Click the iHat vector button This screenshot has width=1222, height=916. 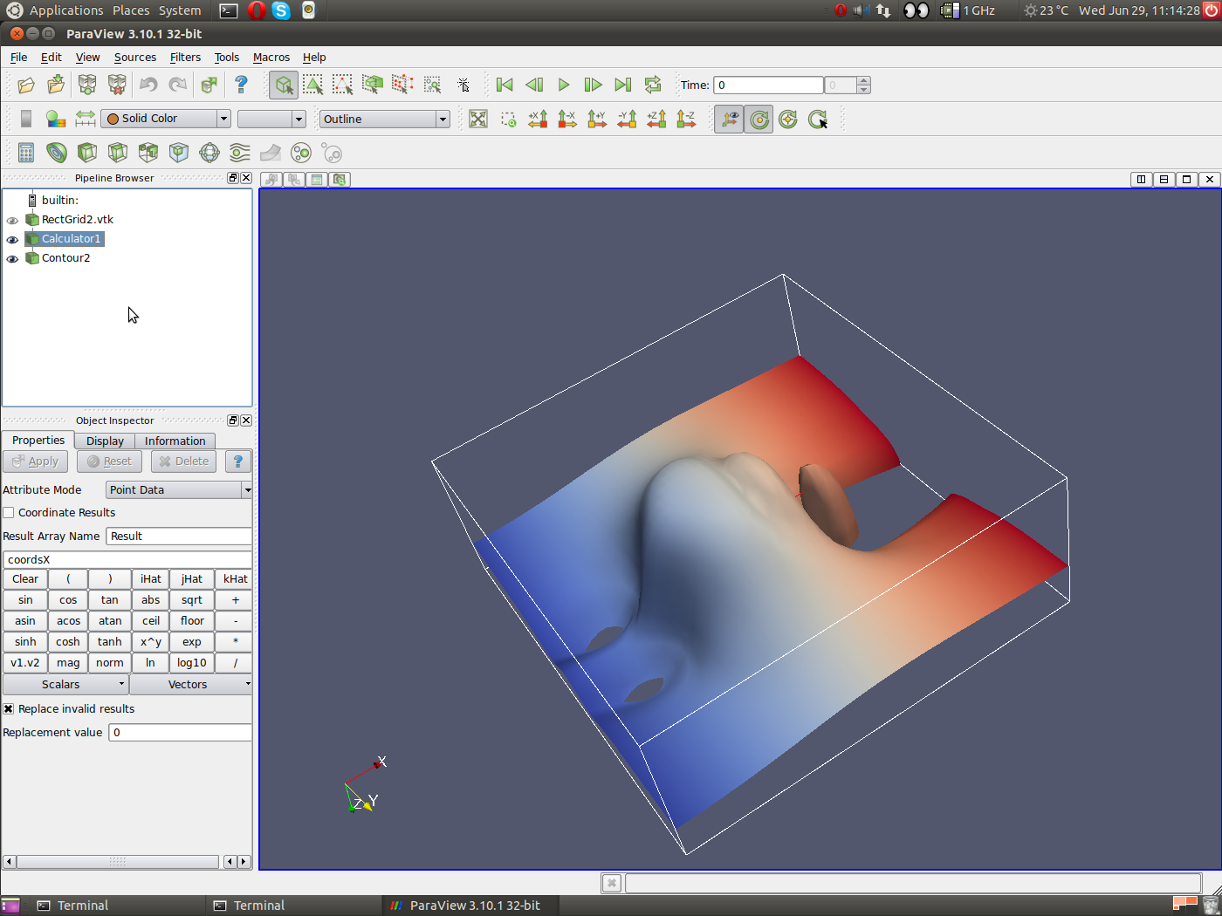point(151,579)
